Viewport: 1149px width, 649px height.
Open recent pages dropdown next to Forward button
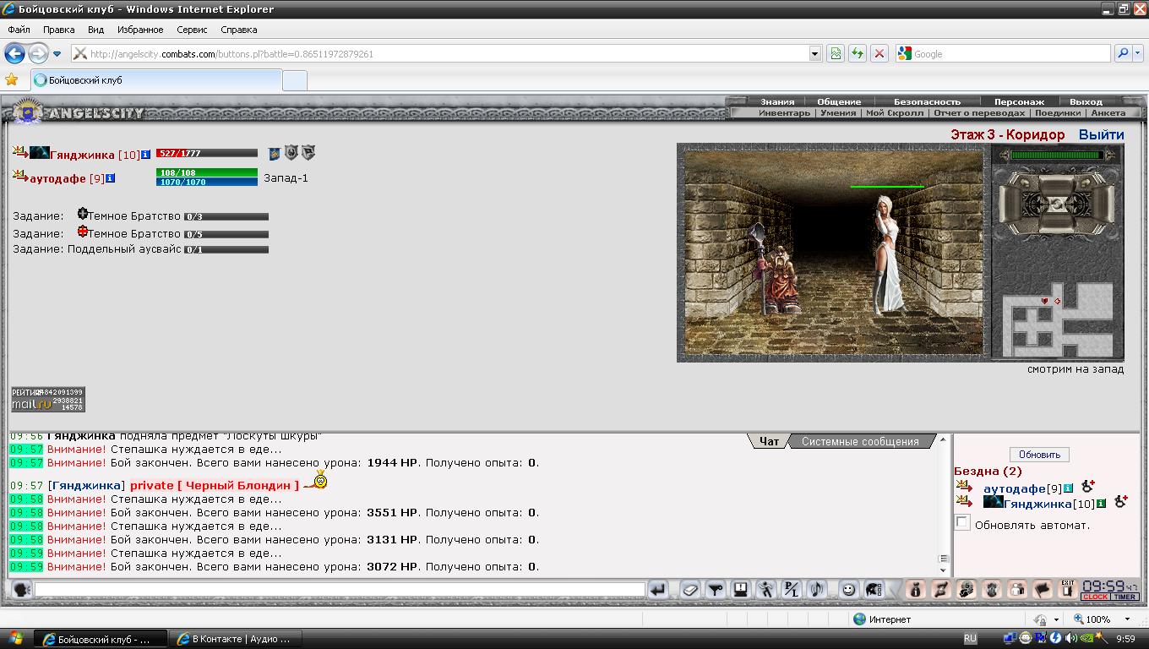click(57, 54)
